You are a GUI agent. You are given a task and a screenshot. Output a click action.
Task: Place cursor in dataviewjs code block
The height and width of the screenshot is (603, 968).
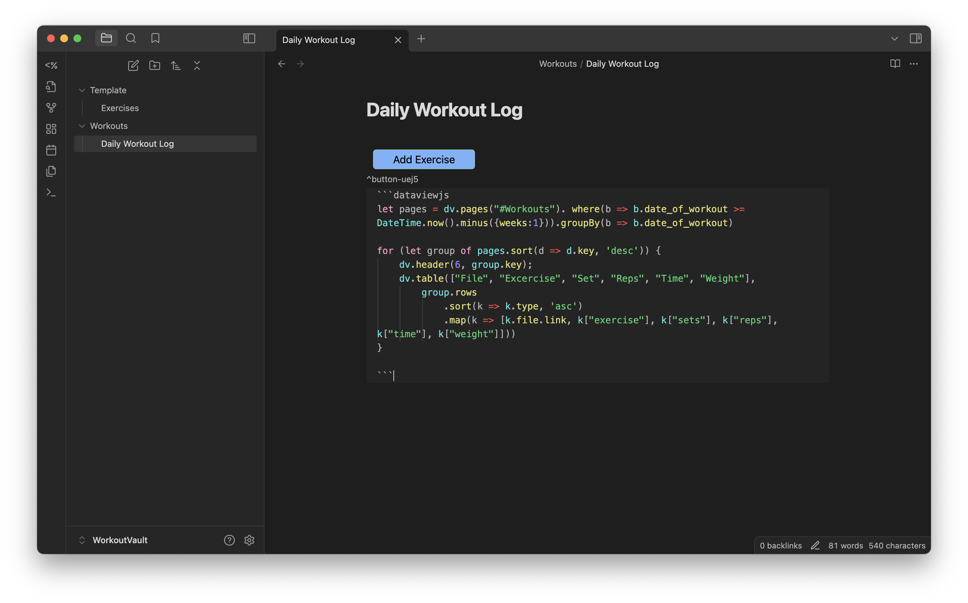597,286
